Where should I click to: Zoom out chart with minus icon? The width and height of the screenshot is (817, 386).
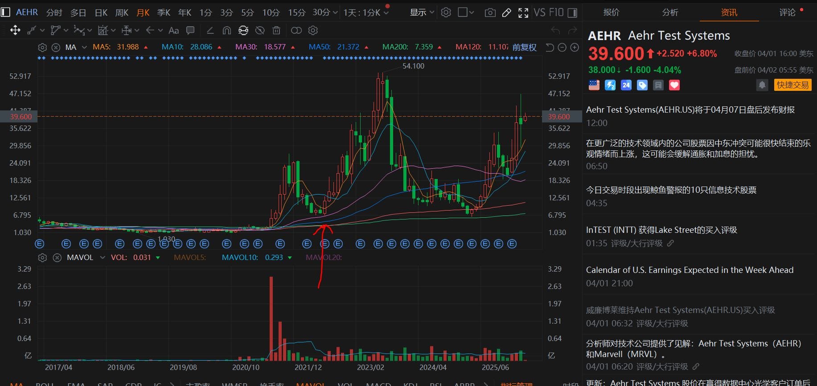562,47
